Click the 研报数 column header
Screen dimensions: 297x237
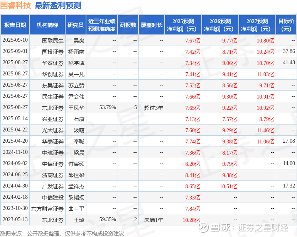coord(128,25)
